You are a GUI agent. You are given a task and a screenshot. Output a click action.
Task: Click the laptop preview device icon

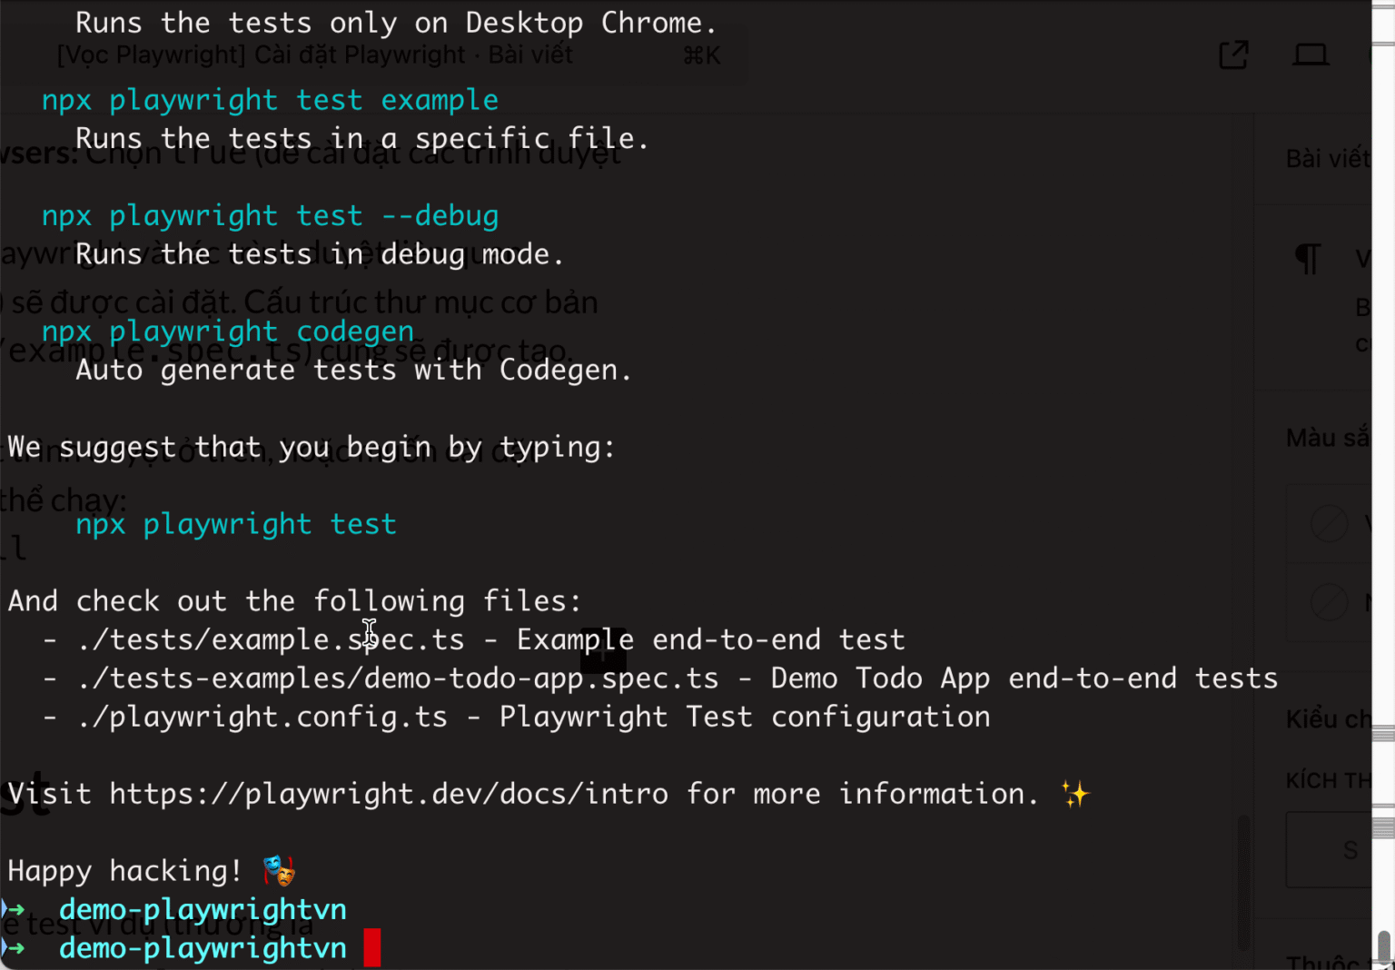pyautogui.click(x=1311, y=54)
